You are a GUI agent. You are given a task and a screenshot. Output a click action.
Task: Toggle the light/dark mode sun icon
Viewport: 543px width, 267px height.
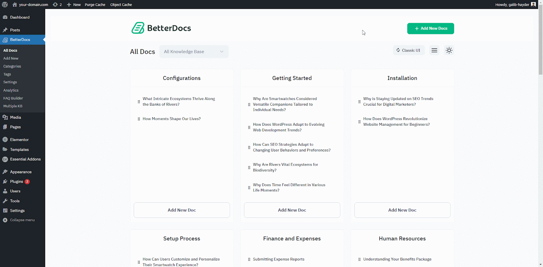(449, 50)
